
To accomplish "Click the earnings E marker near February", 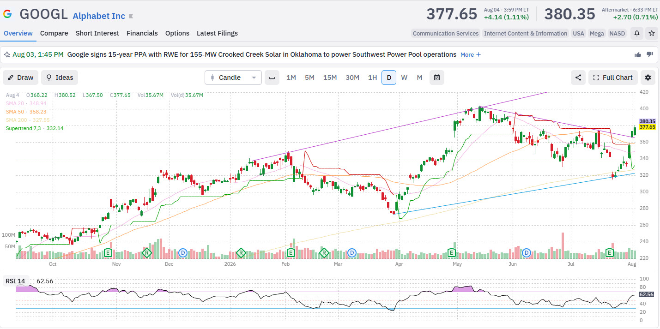I will pyautogui.click(x=291, y=252).
